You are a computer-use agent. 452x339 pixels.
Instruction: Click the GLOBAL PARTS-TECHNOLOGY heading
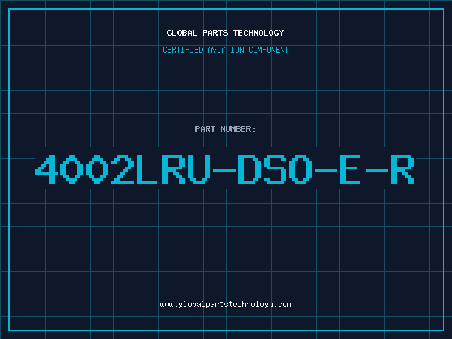click(225, 33)
